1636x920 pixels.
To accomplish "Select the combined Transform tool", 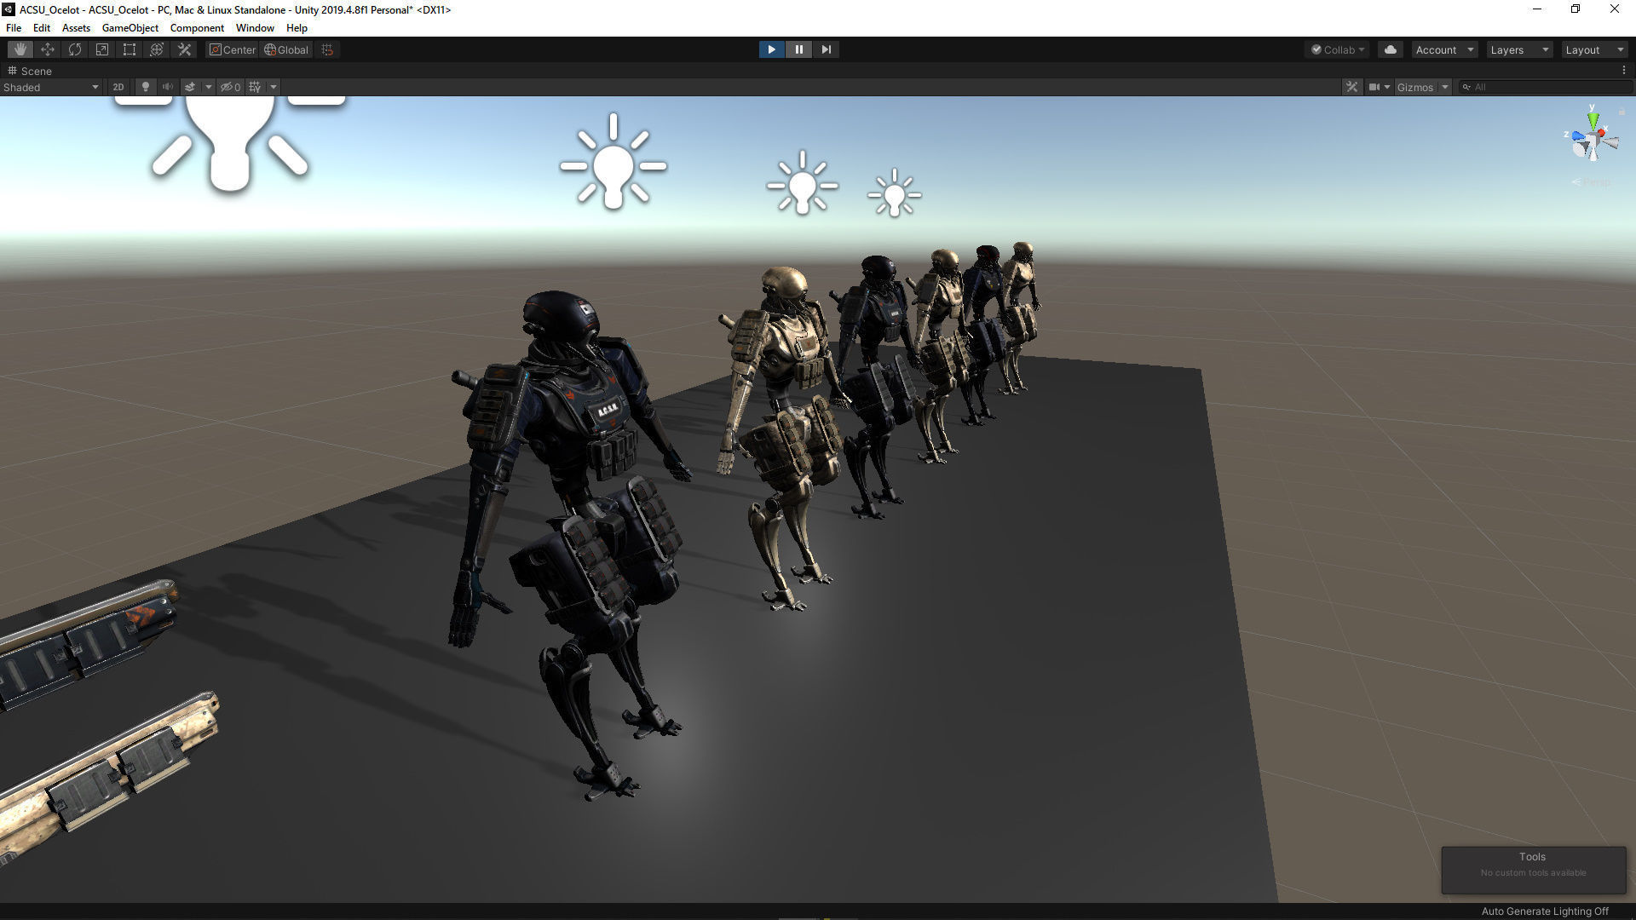I will [x=157, y=49].
